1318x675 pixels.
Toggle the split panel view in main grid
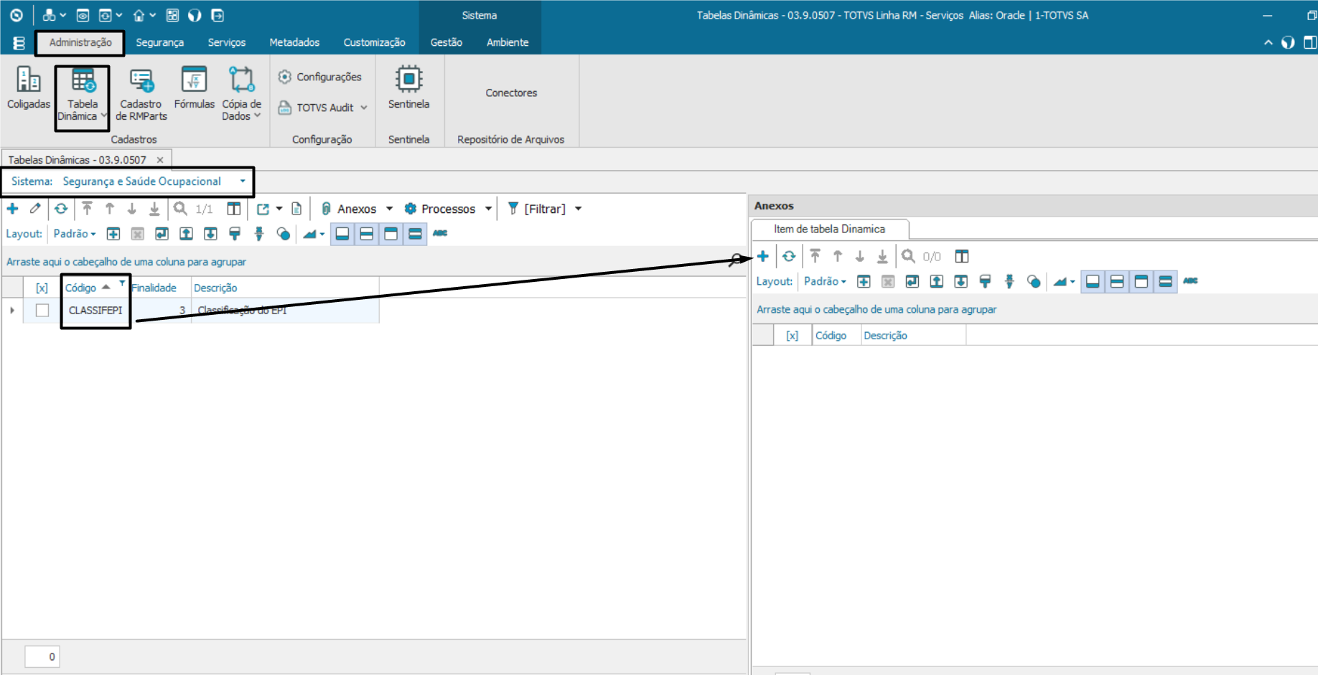tap(367, 234)
